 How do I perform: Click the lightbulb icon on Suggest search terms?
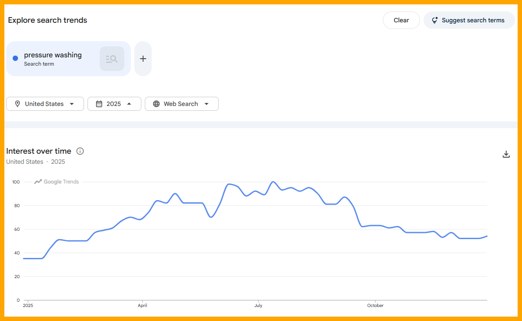(x=434, y=20)
